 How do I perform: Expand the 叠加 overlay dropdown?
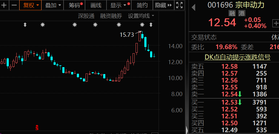[53, 5]
